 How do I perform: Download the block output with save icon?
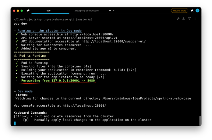pos(184,19)
